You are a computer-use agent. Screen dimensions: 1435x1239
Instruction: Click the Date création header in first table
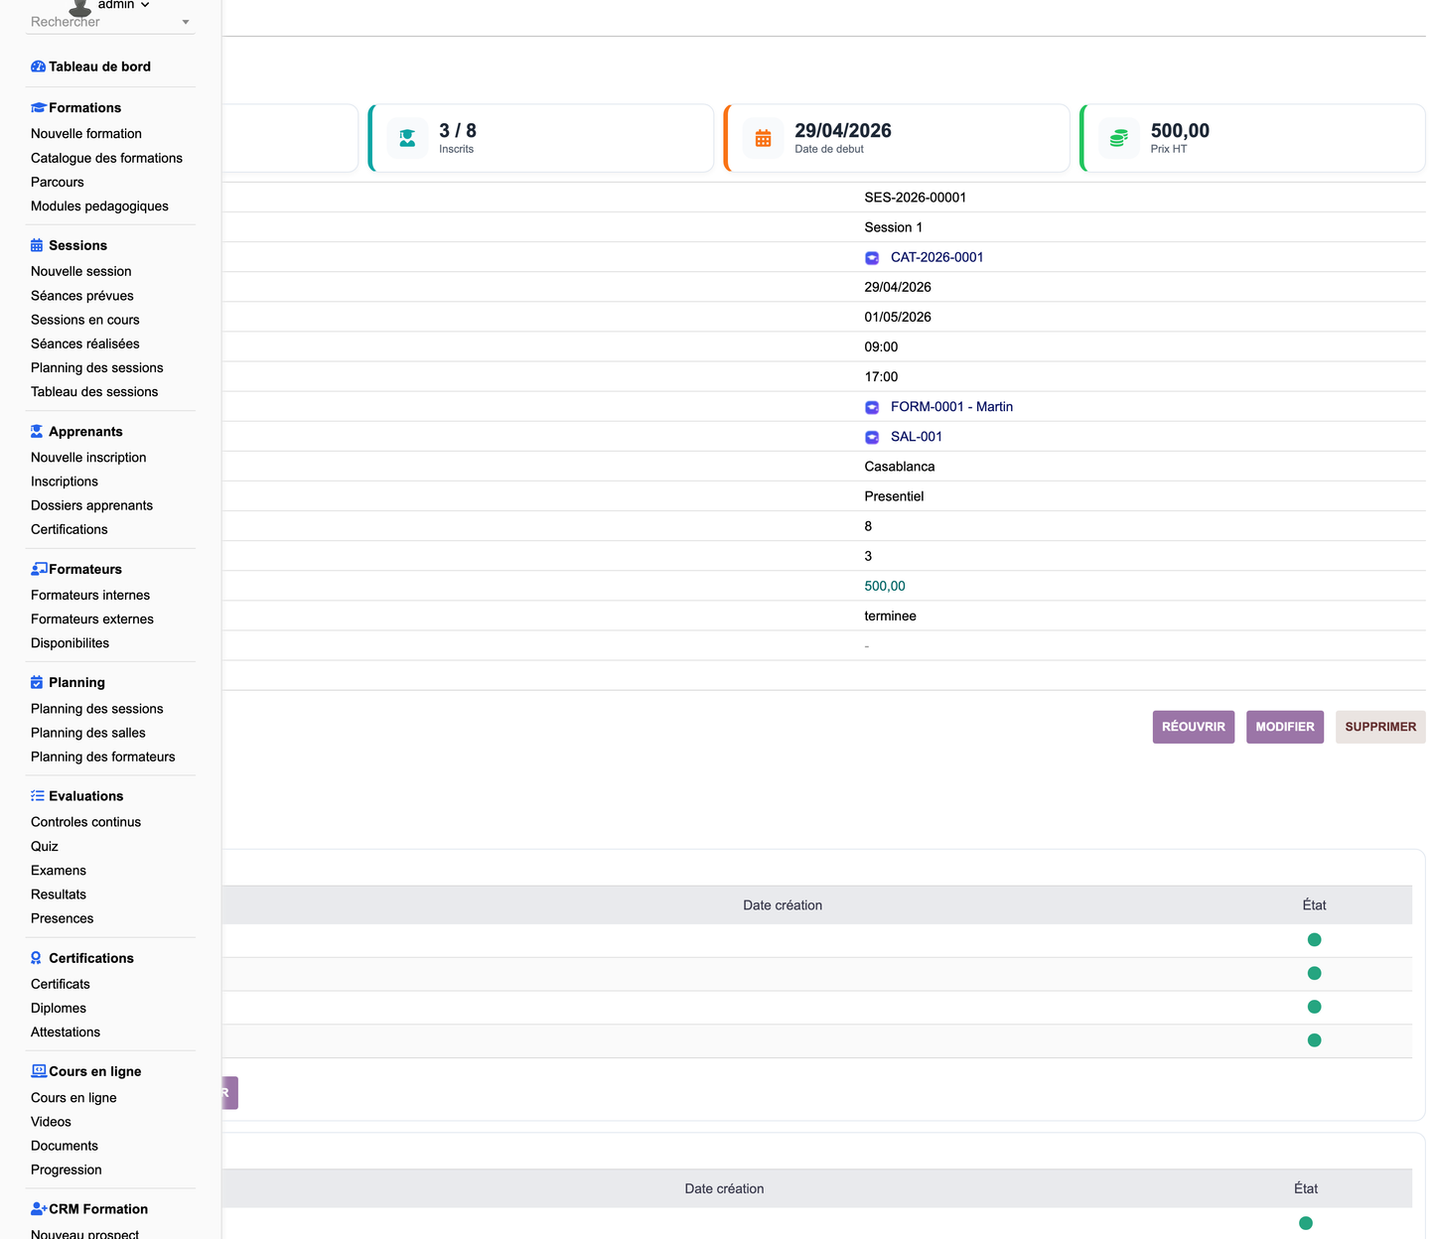click(x=783, y=905)
